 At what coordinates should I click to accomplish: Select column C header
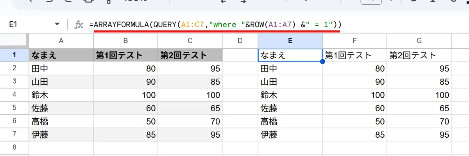coord(190,41)
